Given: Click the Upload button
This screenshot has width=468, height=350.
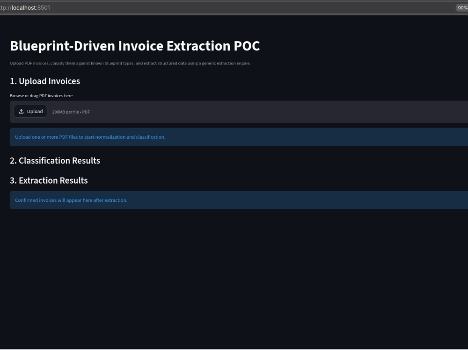Looking at the screenshot, I should pyautogui.click(x=30, y=112).
